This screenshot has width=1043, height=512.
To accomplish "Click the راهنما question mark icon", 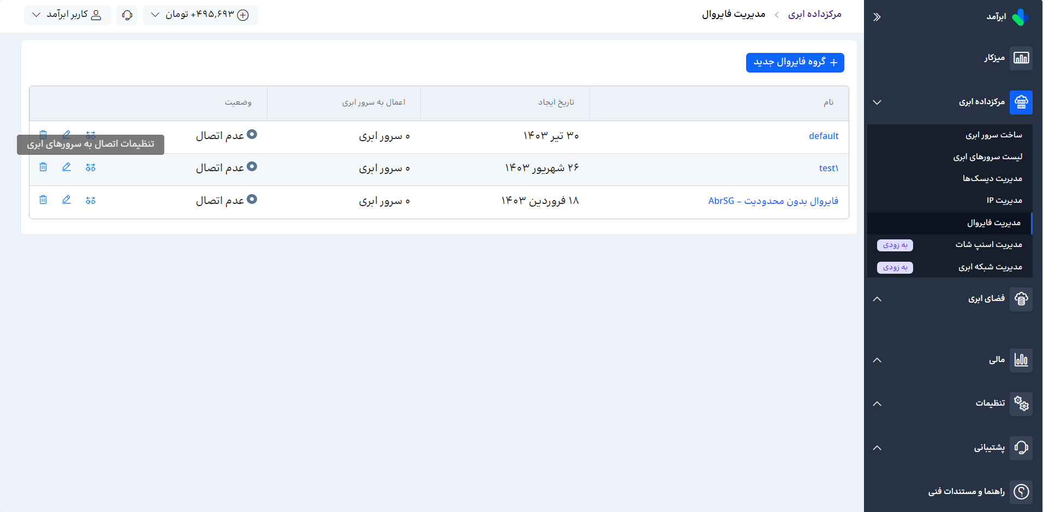I will [1021, 492].
